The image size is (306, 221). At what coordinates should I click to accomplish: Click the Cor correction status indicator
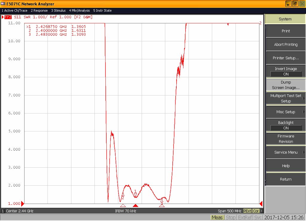tap(256, 211)
